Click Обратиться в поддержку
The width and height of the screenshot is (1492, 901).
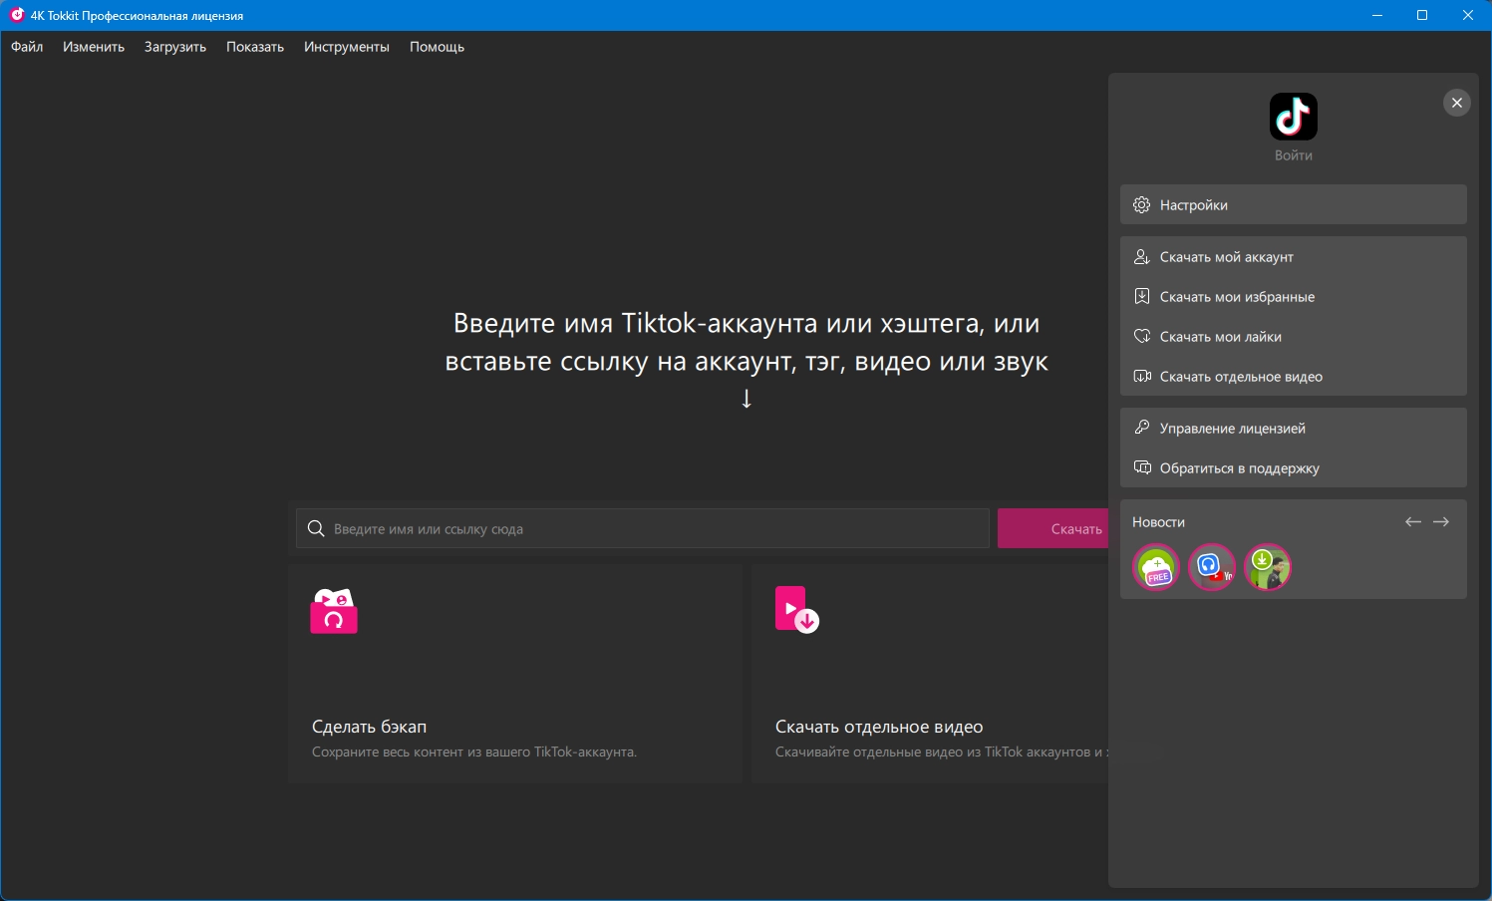coord(1293,467)
